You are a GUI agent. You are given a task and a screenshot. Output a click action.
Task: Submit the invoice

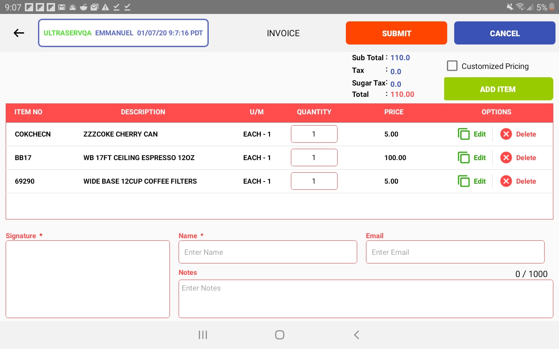pos(397,33)
